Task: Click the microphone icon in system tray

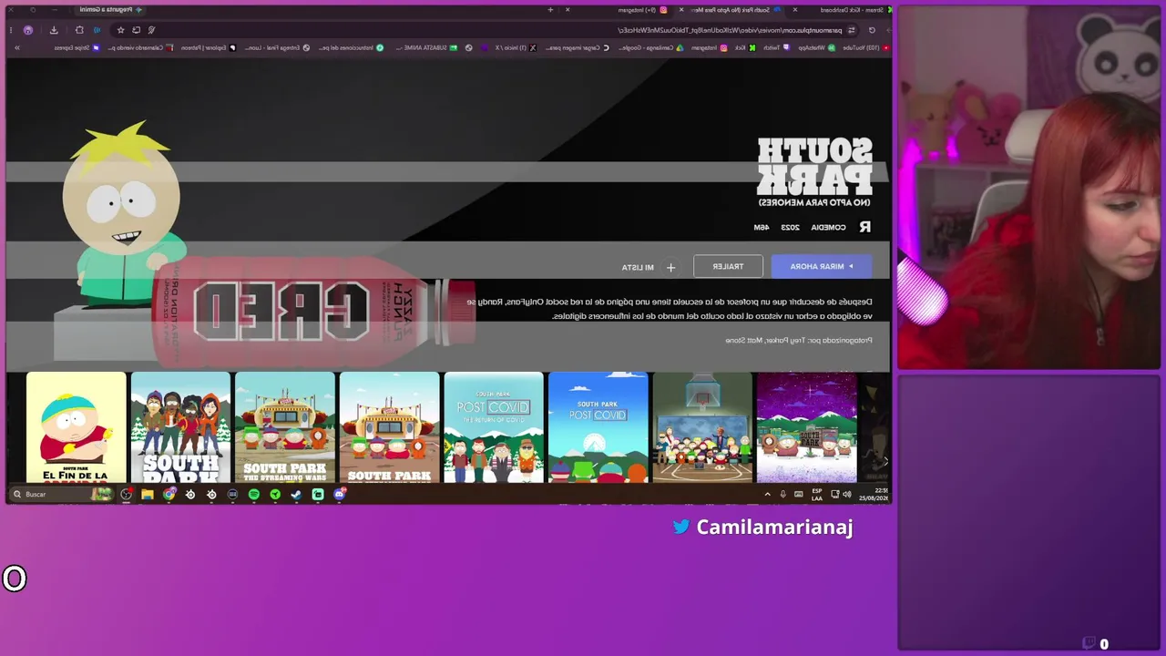Action: (x=782, y=494)
